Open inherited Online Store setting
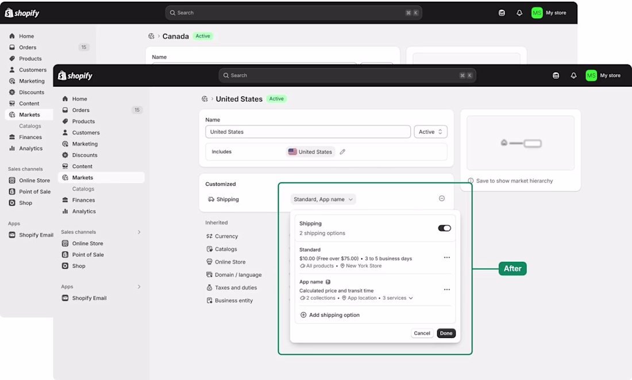Image resolution: width=632 pixels, height=380 pixels. coord(226,262)
